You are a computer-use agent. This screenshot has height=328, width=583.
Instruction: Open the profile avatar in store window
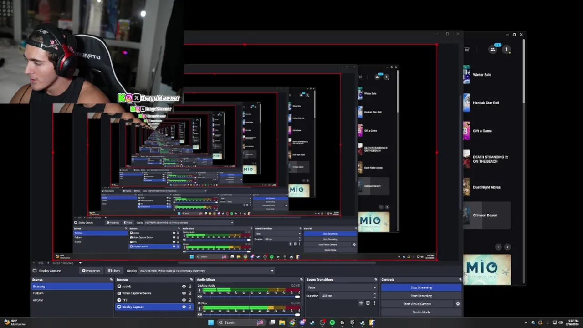(506, 49)
